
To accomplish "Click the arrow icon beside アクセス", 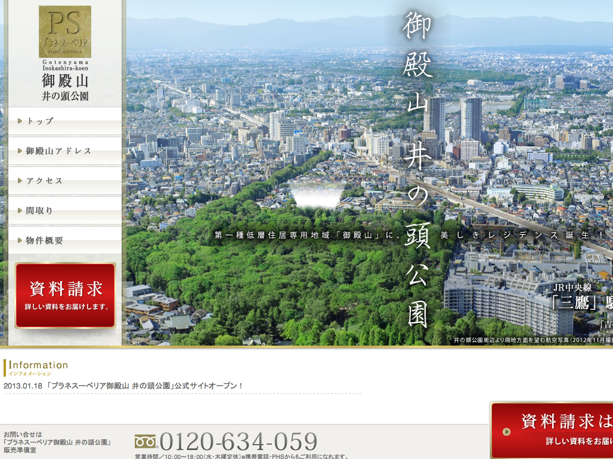I will pyautogui.click(x=20, y=181).
